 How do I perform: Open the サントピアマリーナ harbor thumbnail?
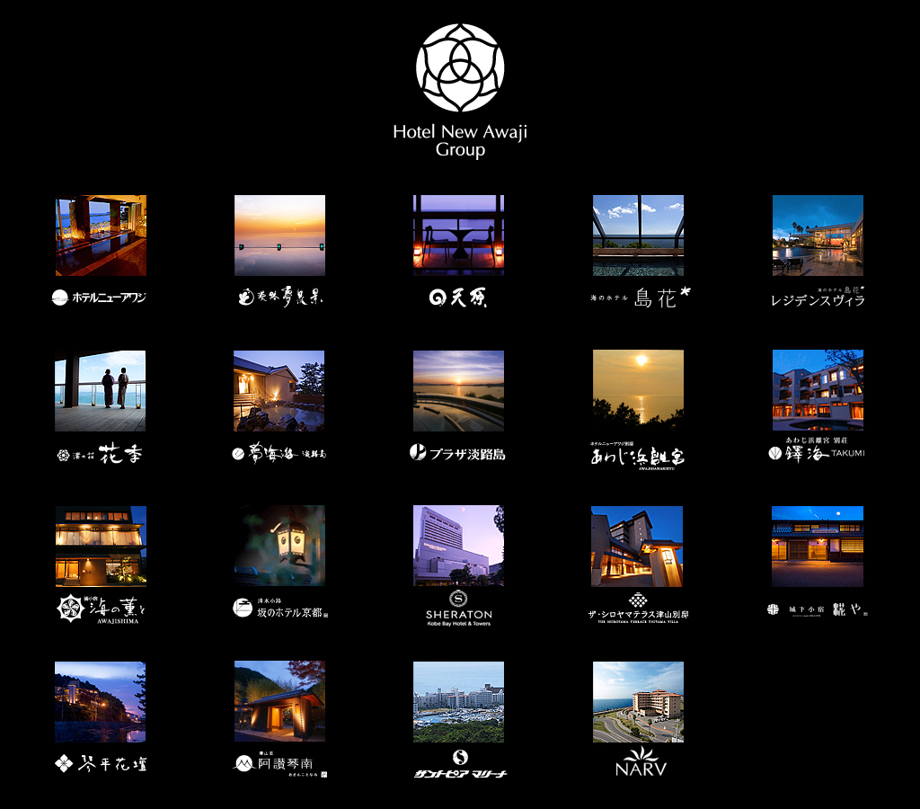coord(459,702)
